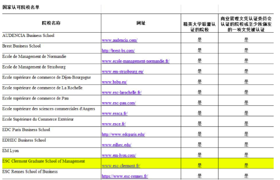Visit the www.esc-larochelle.fr link
280x180 pixels.
coord(122,93)
